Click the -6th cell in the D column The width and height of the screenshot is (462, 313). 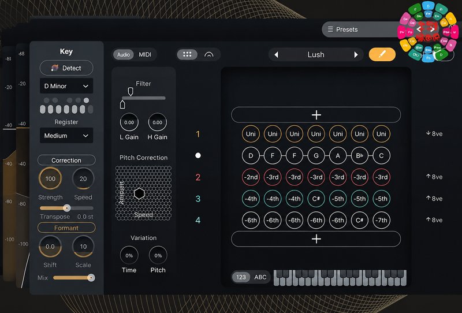pyautogui.click(x=251, y=220)
